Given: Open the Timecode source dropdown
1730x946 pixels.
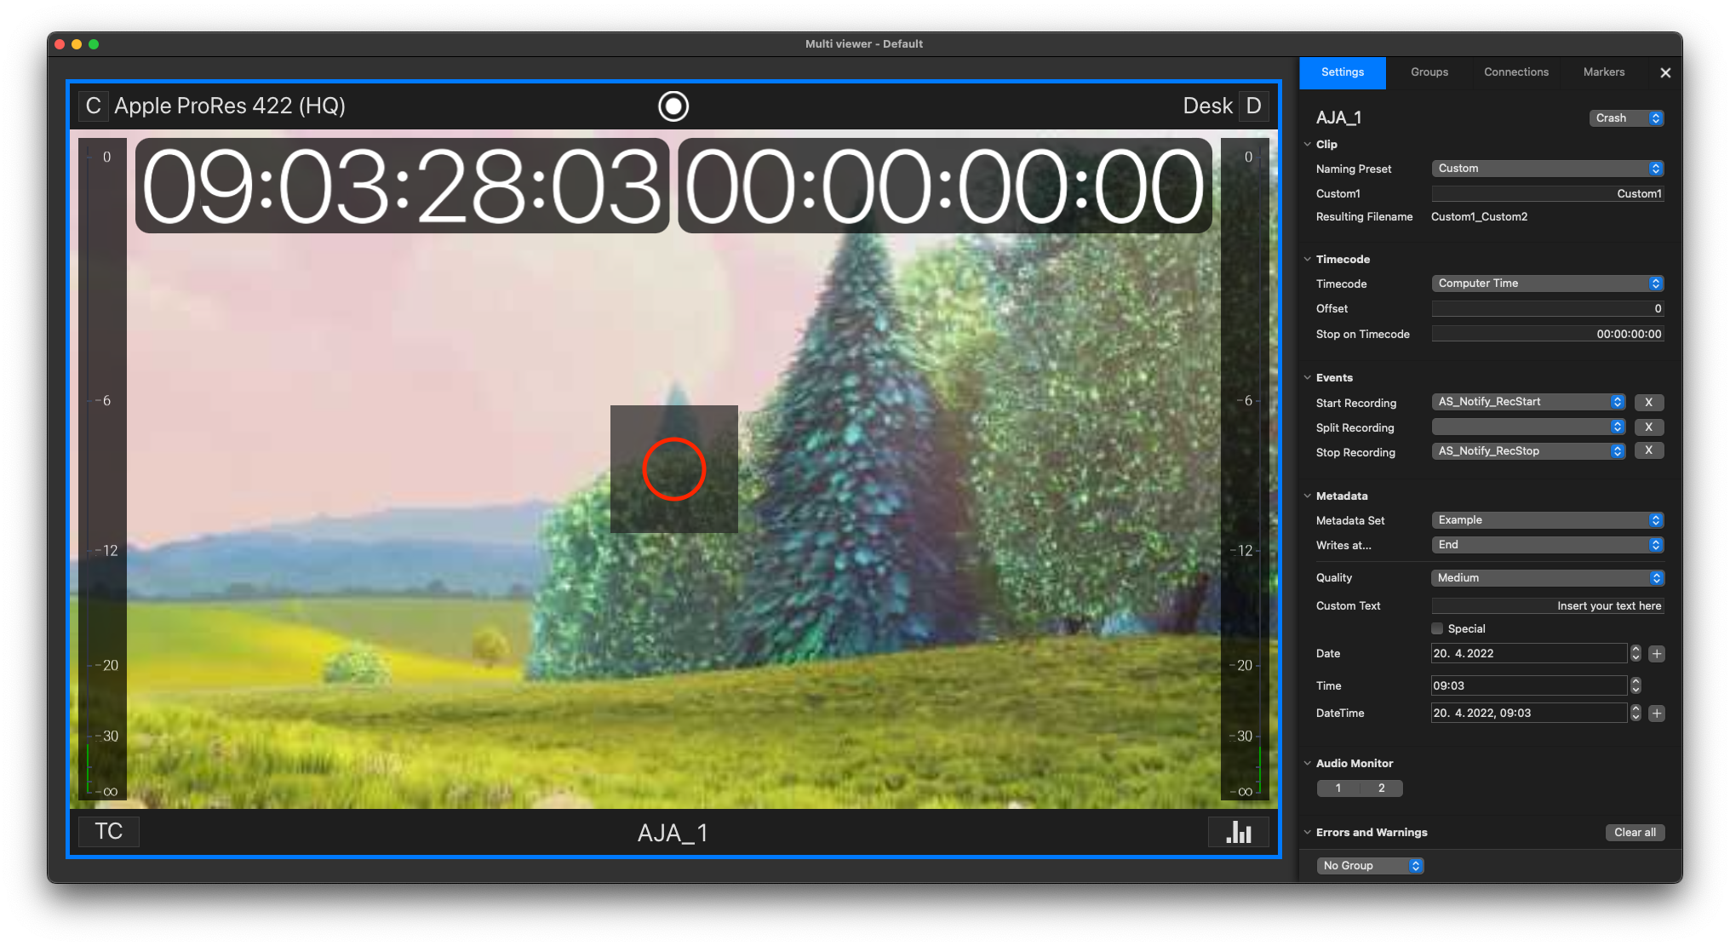Looking at the screenshot, I should [1547, 284].
